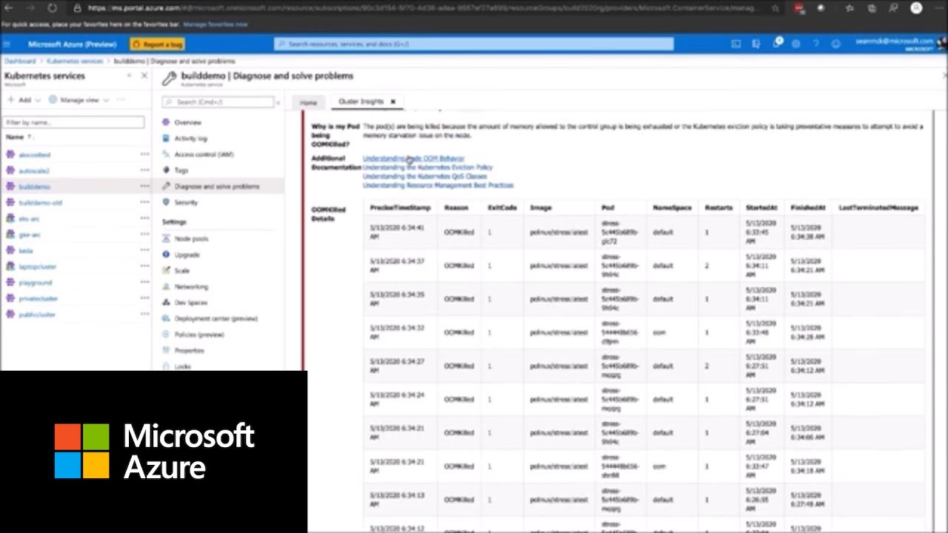Open the Scale settings item
948x533 pixels.
tap(182, 270)
